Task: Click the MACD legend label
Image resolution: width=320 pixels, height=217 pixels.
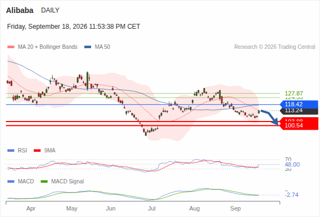Action: tap(25, 182)
